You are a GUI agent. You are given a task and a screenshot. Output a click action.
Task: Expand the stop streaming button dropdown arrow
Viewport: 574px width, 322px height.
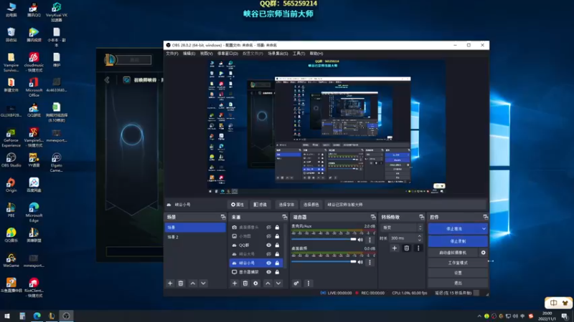[x=484, y=229]
